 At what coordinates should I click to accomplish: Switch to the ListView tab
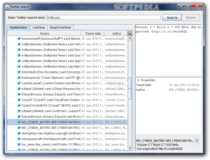pyautogui.click(x=39, y=28)
